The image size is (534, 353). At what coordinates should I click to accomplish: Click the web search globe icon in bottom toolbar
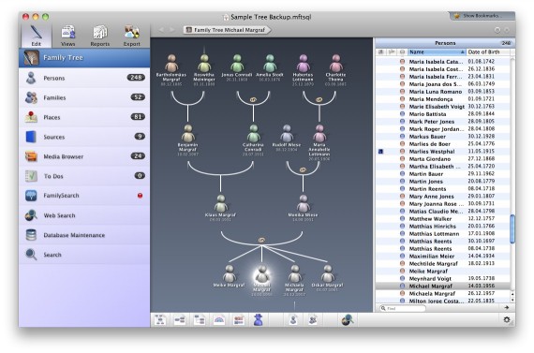[347, 320]
